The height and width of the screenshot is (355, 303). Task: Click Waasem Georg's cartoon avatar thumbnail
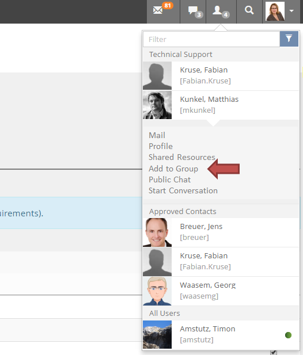pos(157,291)
